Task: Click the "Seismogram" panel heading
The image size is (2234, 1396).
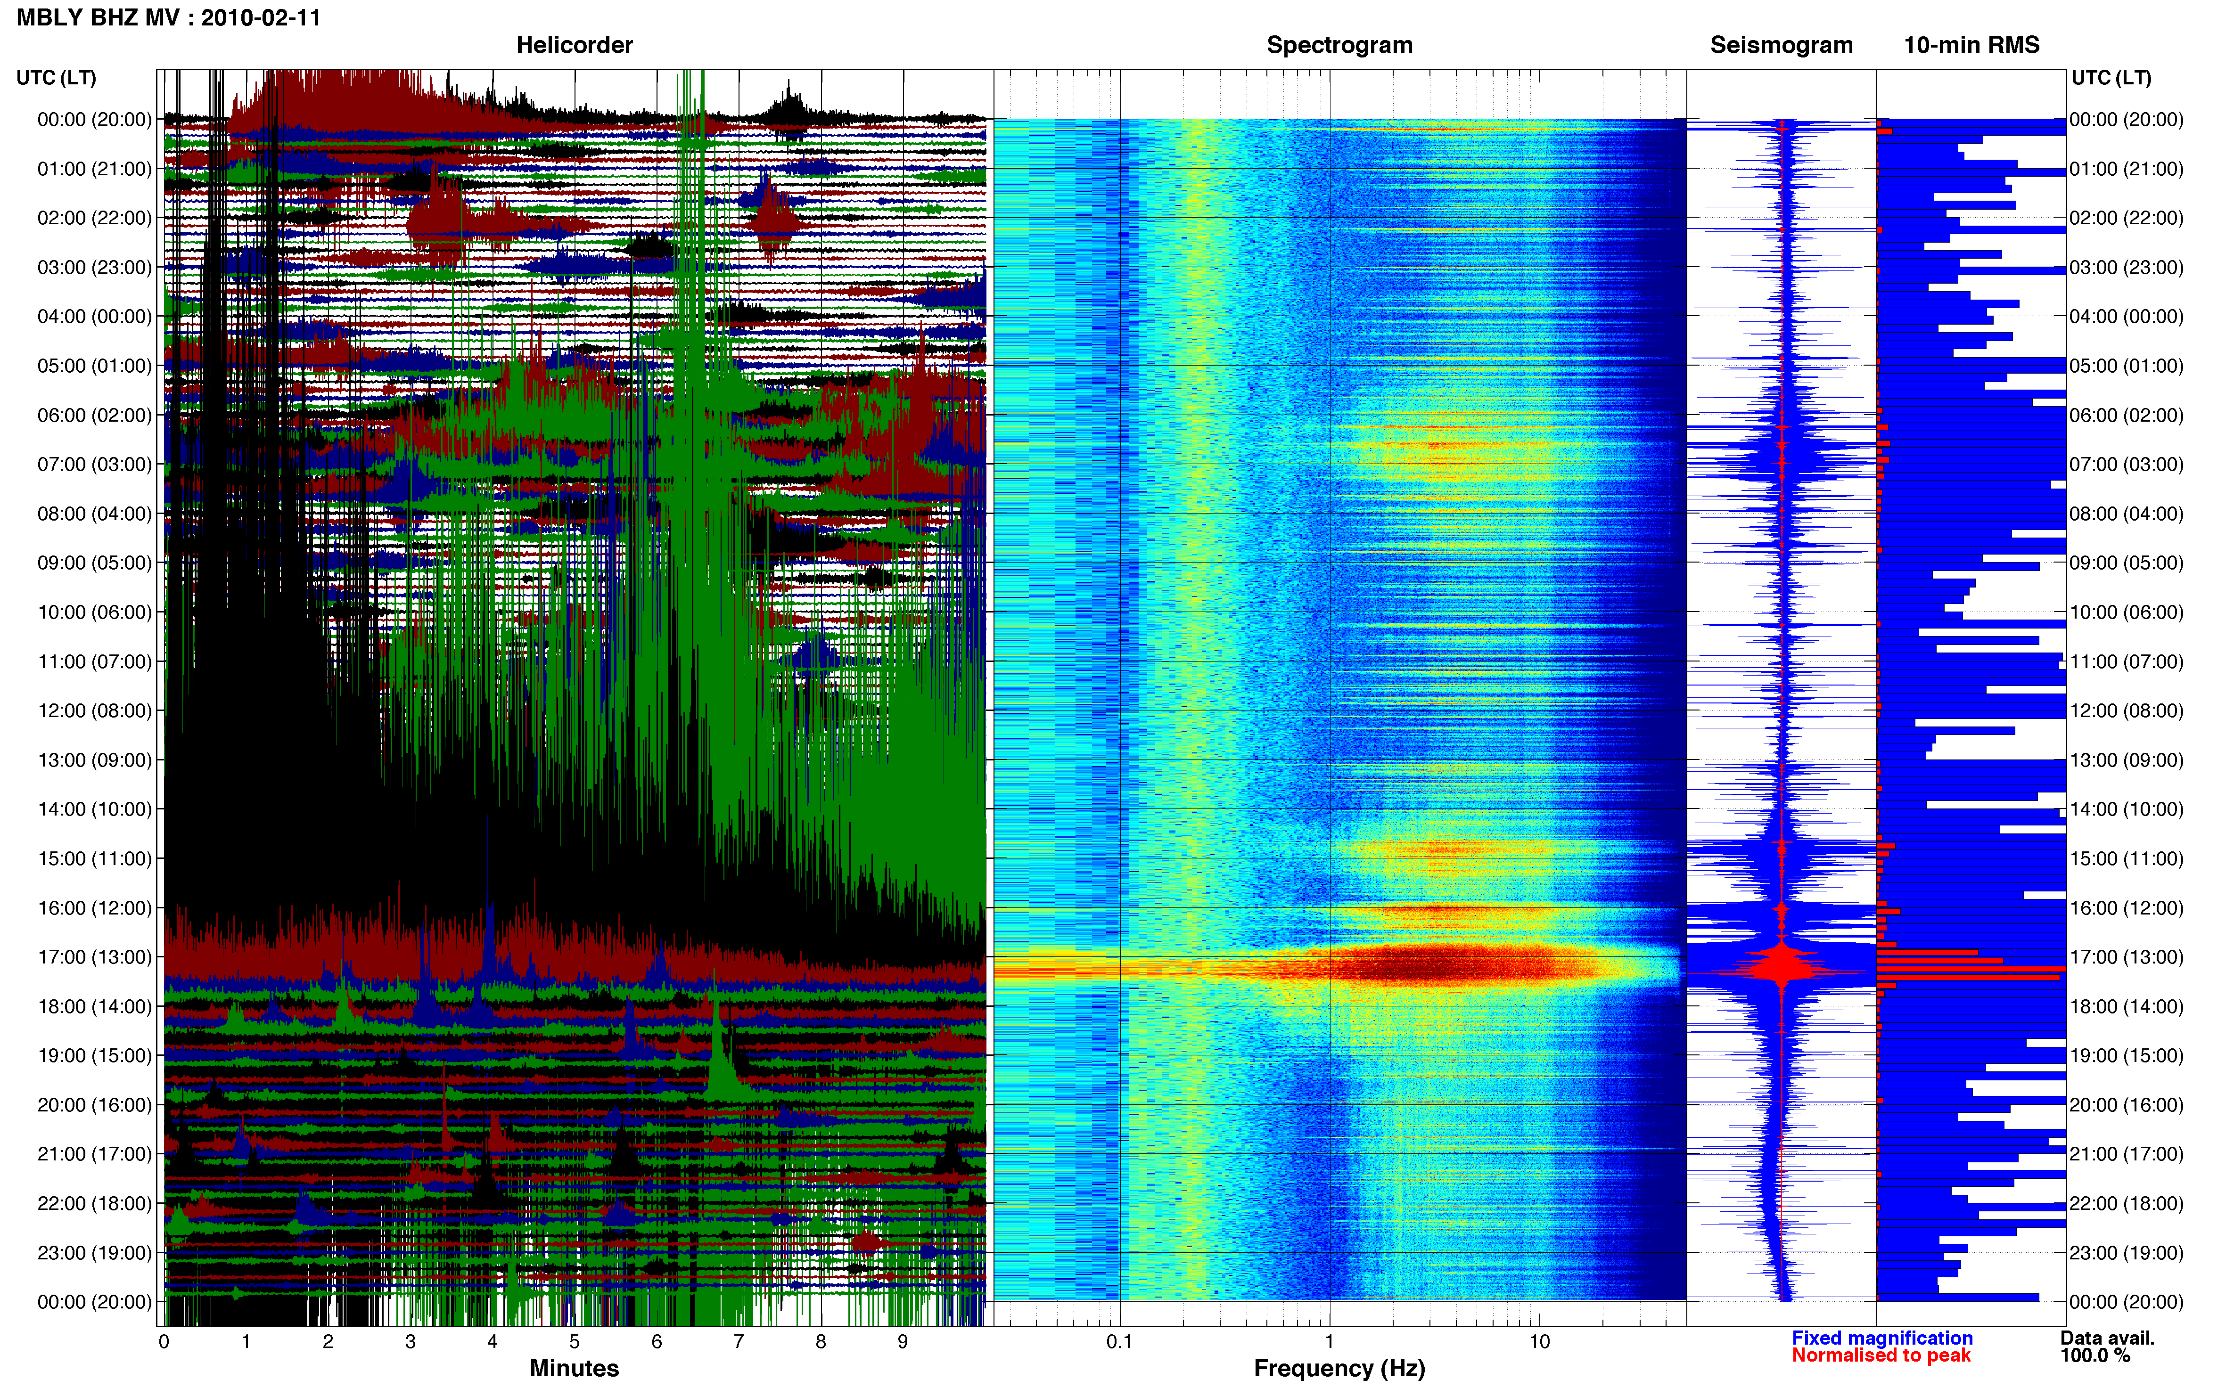Action: tap(1782, 44)
